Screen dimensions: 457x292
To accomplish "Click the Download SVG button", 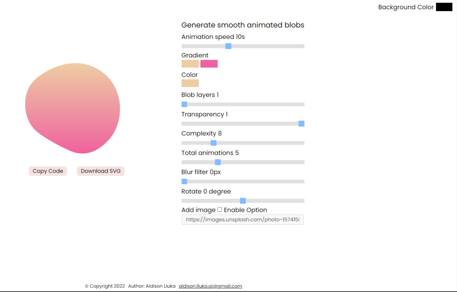I will pyautogui.click(x=100, y=171).
